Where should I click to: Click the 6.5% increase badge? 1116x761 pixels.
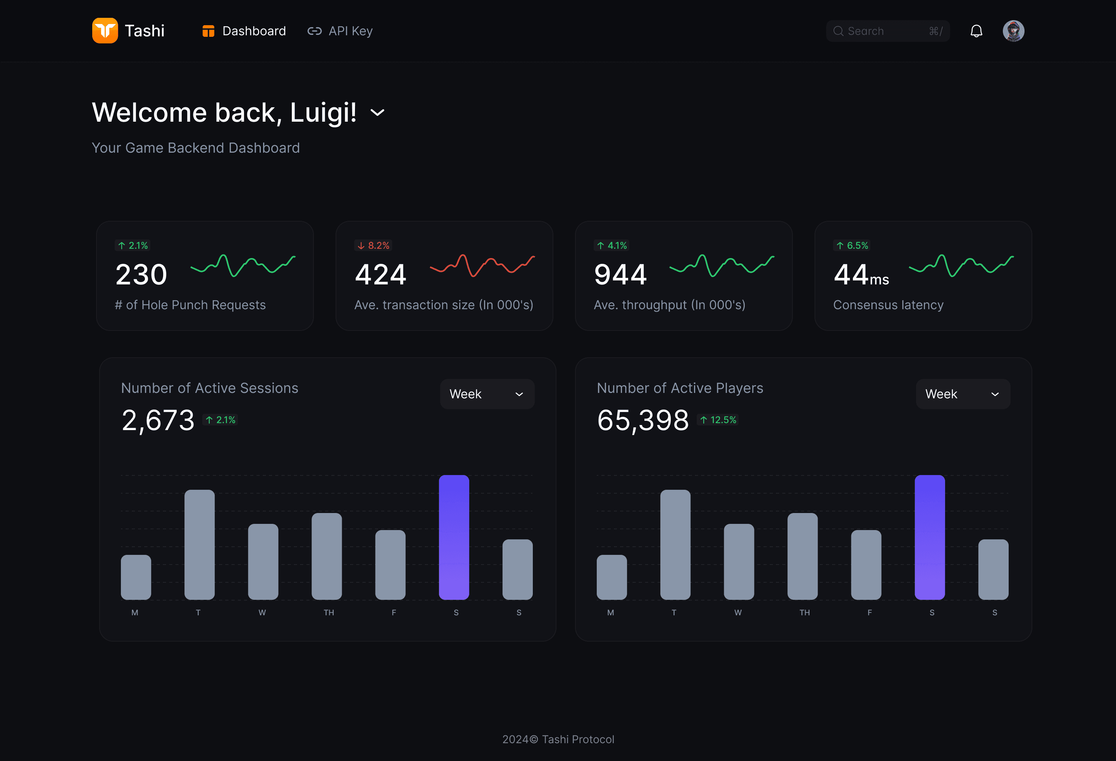852,245
